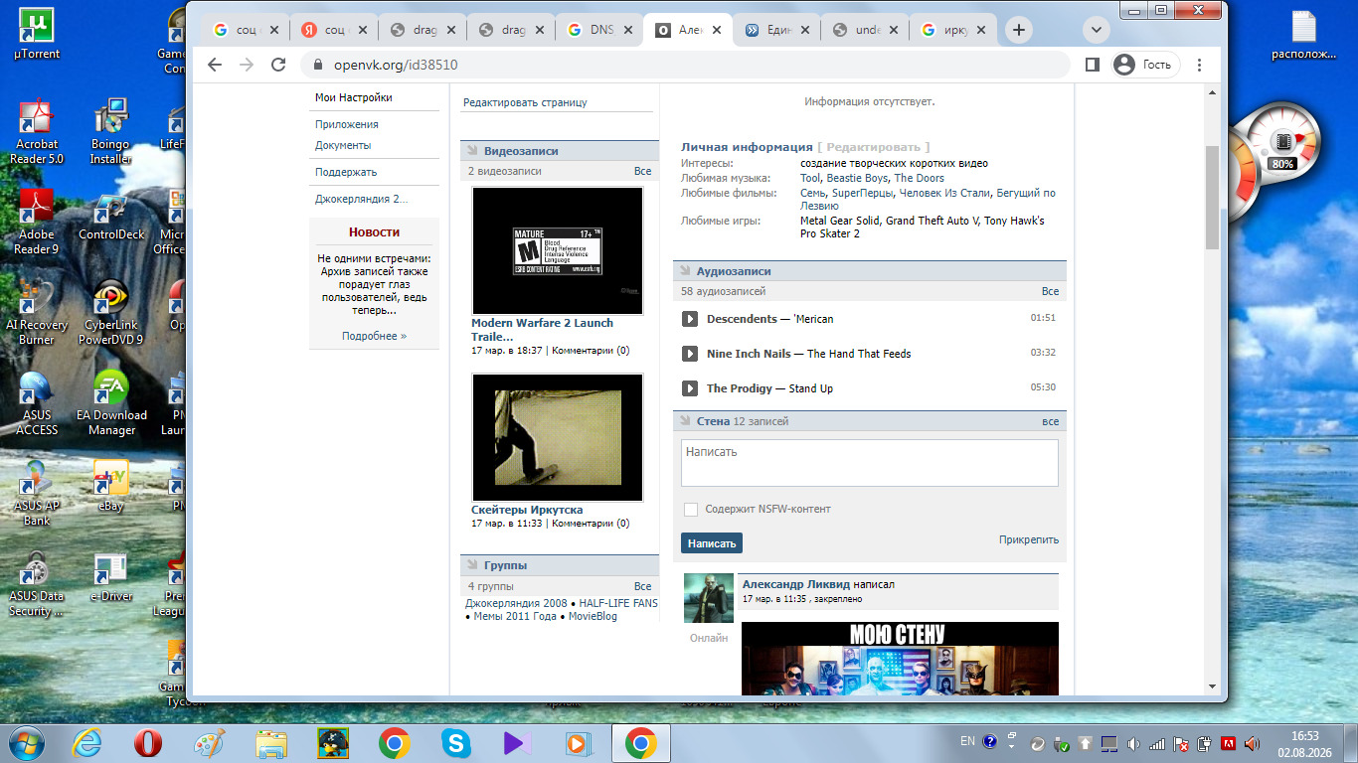Select the CyberLink PowerDVD 9 desktop icon

111,312
